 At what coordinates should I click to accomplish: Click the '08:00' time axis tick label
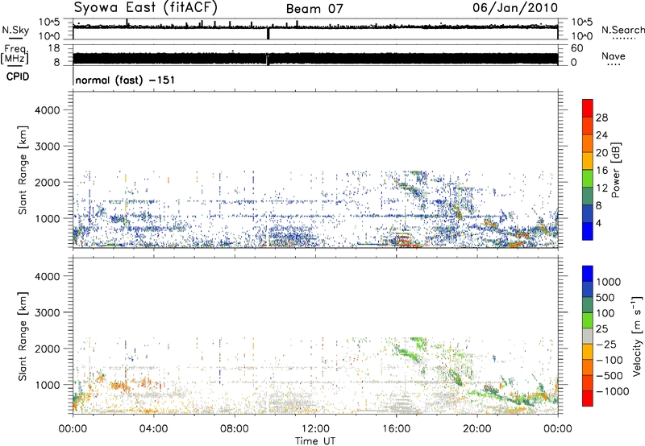click(235, 429)
